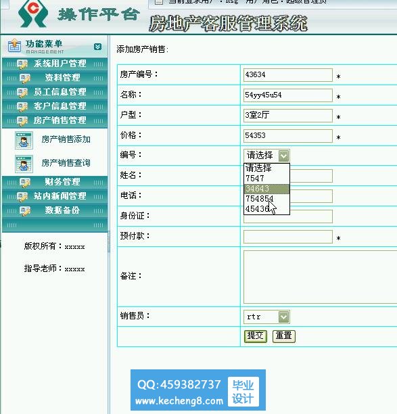The image size is (397, 414).
Task: Click the sidebar splitter handle
Action: click(109, 242)
